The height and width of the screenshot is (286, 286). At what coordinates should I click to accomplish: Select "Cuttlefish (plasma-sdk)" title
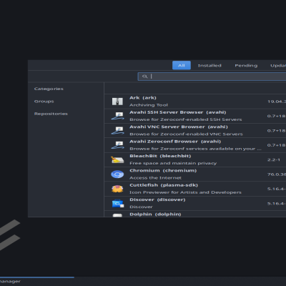click(x=164, y=185)
